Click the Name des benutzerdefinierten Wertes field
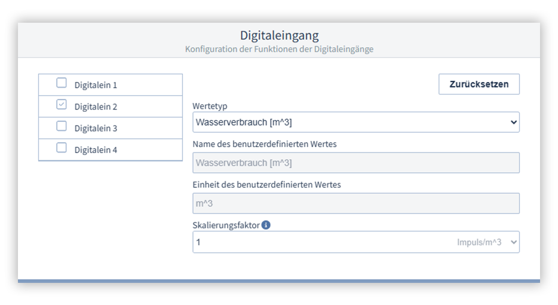The height and width of the screenshot is (305, 558). (x=355, y=163)
